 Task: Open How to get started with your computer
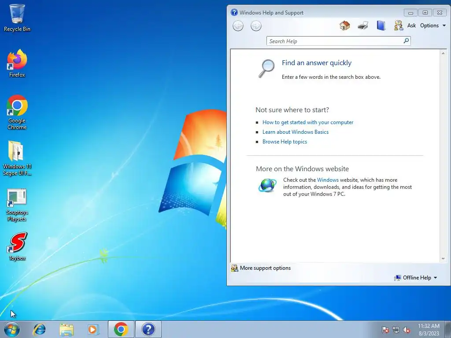pos(308,122)
